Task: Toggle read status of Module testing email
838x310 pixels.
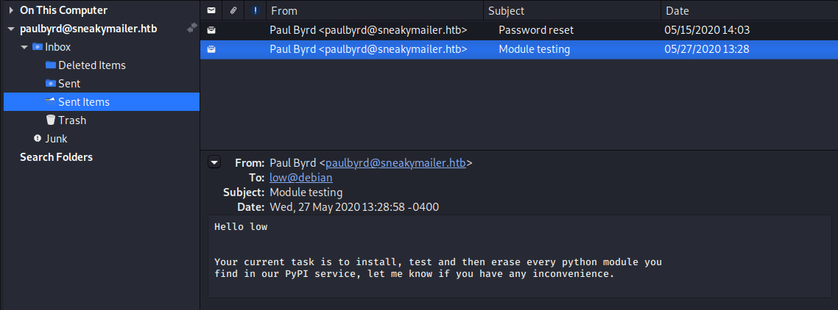Action: [x=211, y=49]
